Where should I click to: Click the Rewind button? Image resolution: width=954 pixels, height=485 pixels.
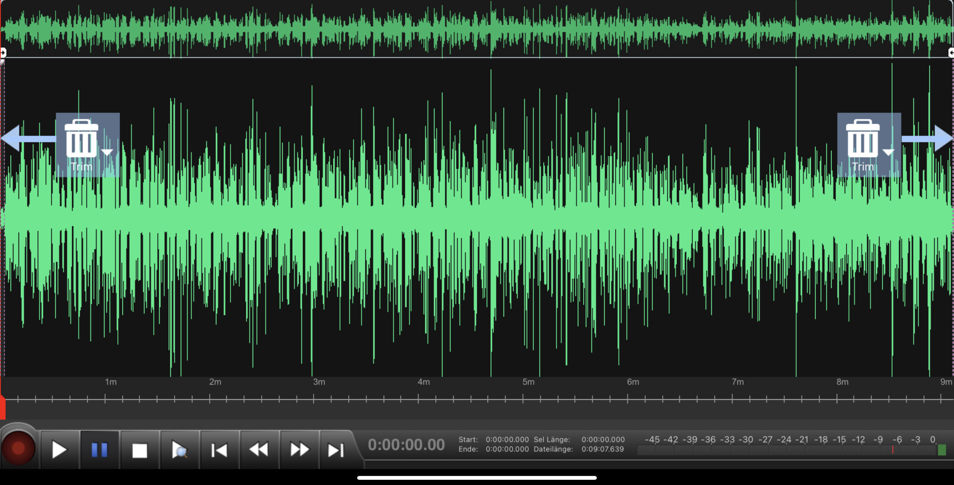point(259,450)
